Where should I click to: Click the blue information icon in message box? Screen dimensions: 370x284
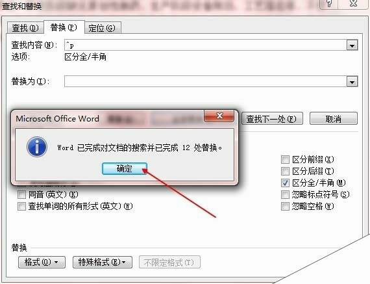click(37, 147)
